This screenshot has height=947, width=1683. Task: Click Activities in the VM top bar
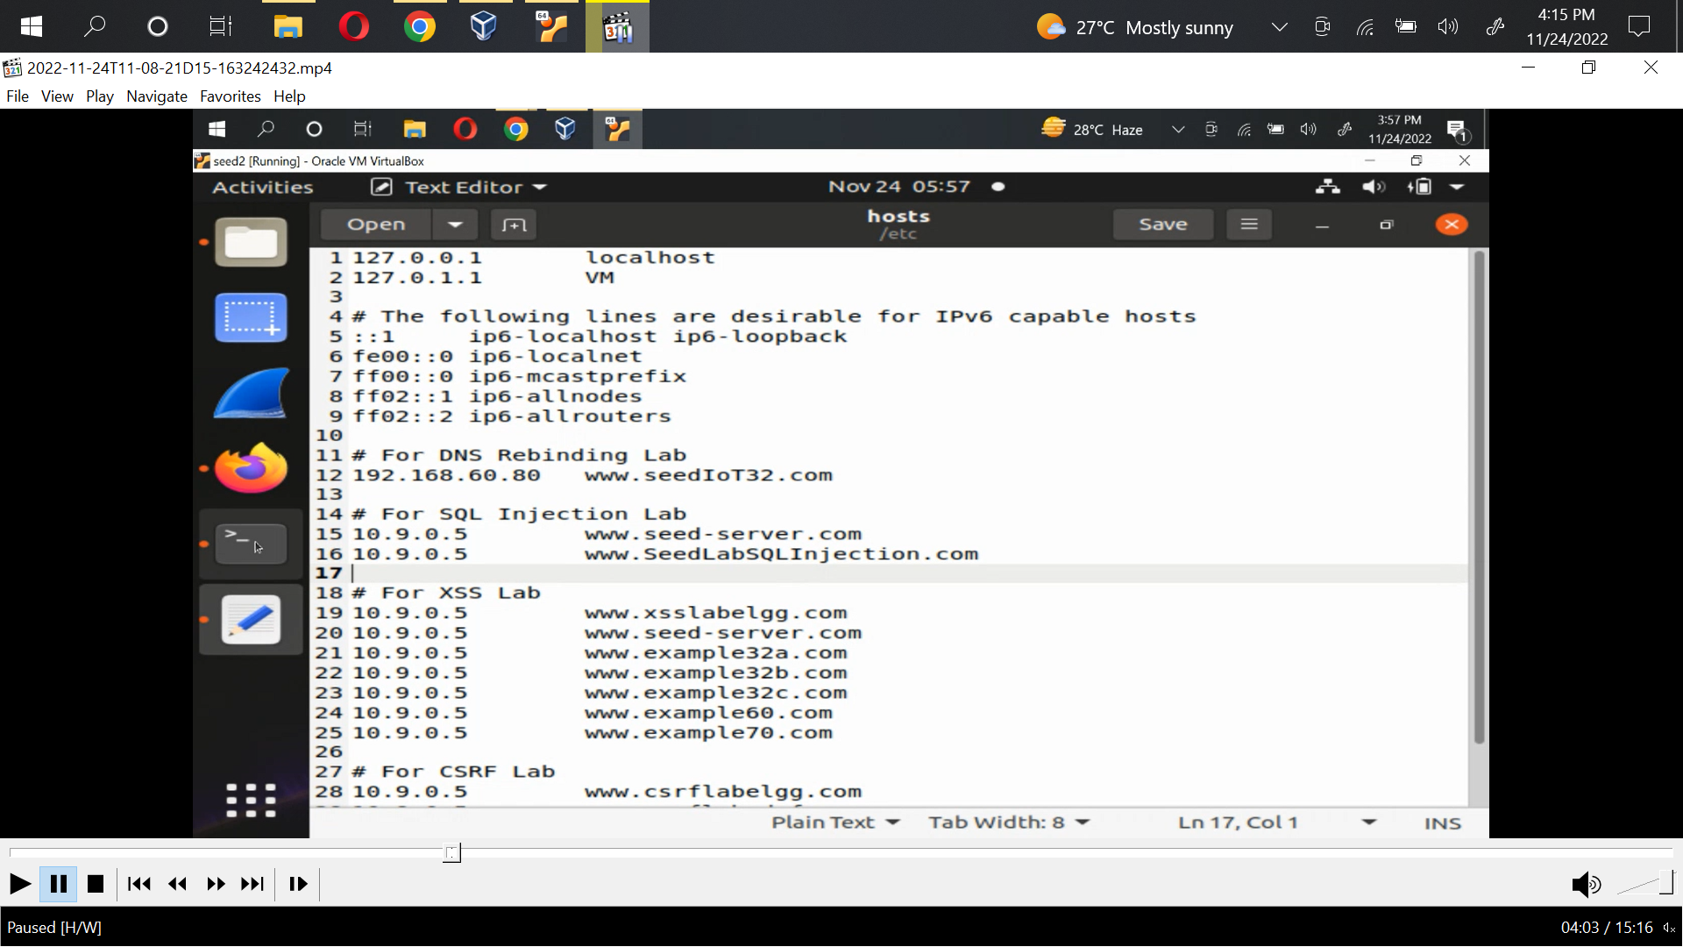[262, 187]
